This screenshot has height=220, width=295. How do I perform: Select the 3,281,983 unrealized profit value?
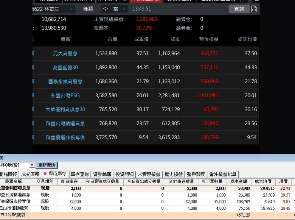tap(147, 19)
